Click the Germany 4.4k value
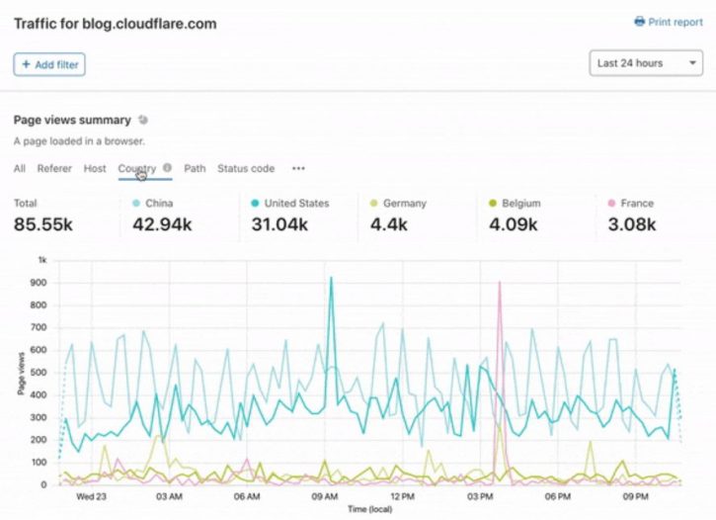This screenshot has height=520, width=716. tap(388, 224)
